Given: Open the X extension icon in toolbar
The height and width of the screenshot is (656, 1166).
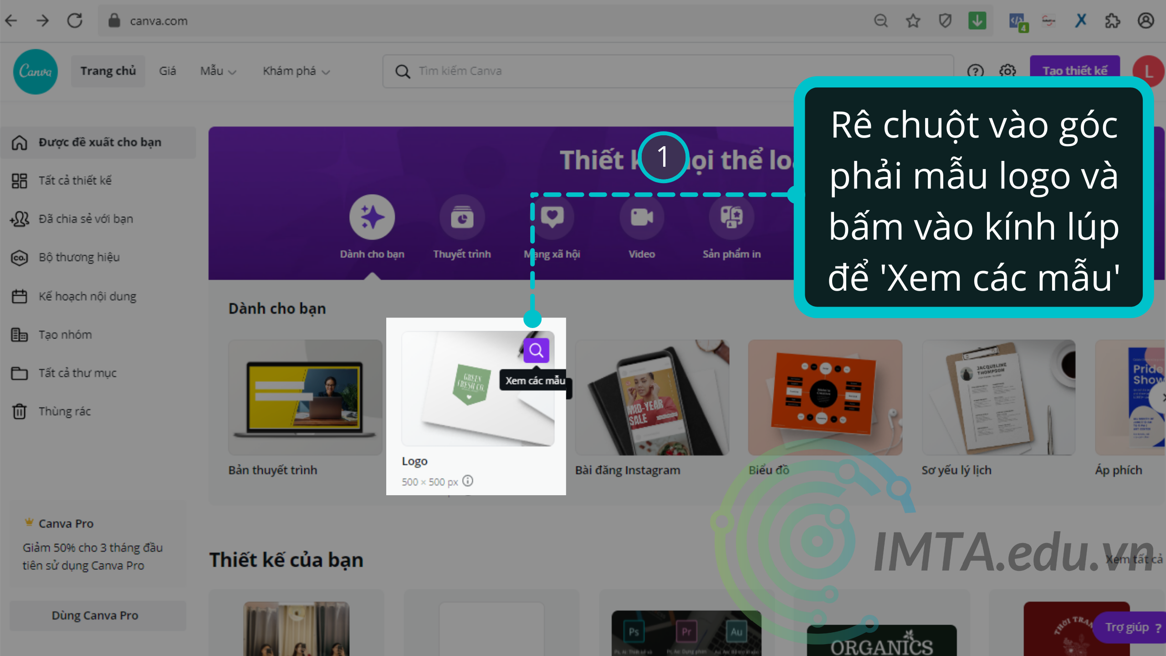Looking at the screenshot, I should tap(1080, 20).
